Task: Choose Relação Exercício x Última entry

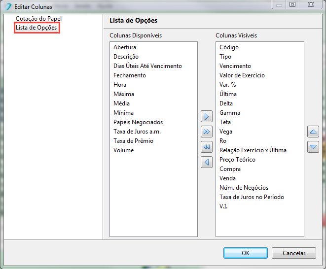Action: point(253,150)
